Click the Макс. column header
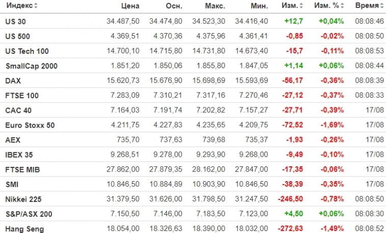The height and width of the screenshot is (233, 386). (x=215, y=6)
